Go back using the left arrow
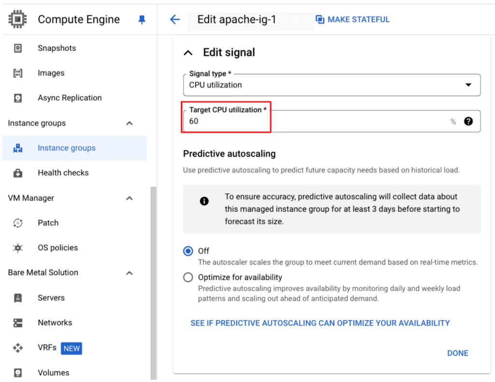Screen dimensions: 495x382 [175, 19]
